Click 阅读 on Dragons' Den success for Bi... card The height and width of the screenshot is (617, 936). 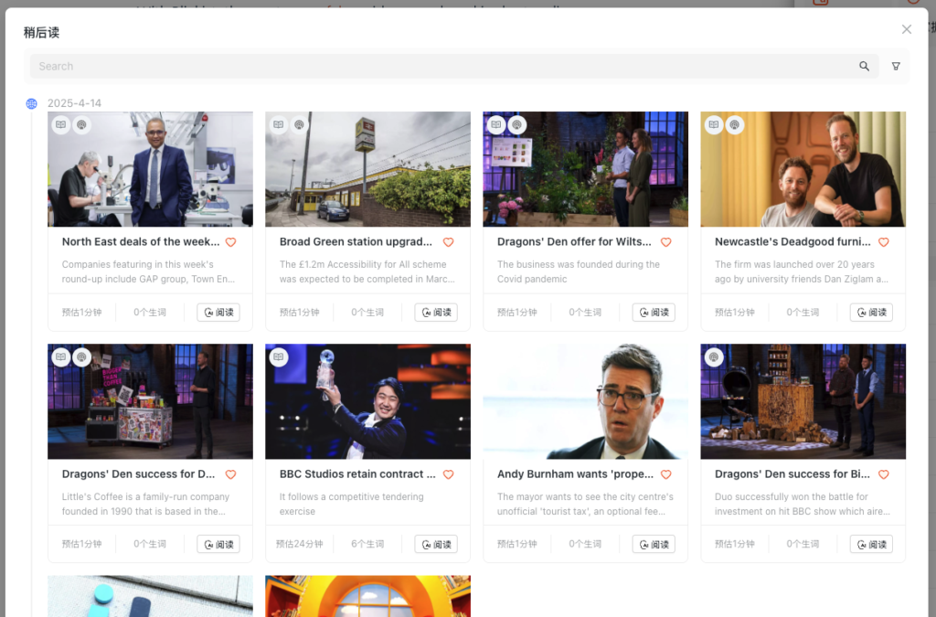[871, 544]
